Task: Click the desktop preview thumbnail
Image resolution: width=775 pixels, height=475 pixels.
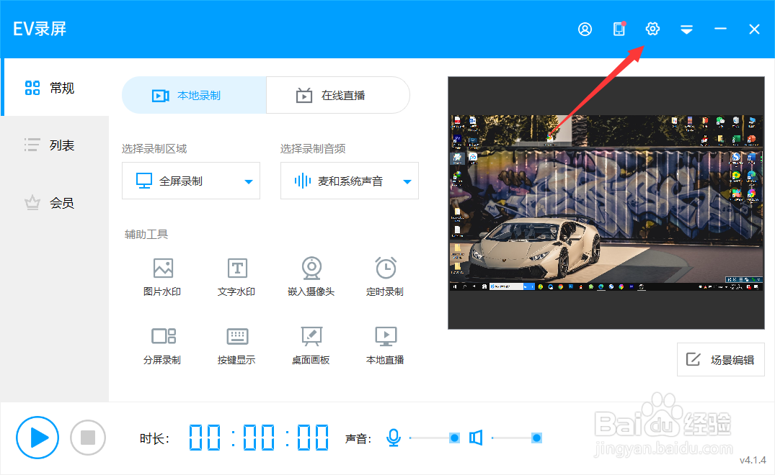Action: pos(606,203)
